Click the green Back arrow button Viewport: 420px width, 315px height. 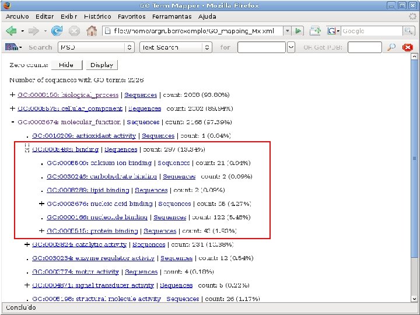pos(11,31)
